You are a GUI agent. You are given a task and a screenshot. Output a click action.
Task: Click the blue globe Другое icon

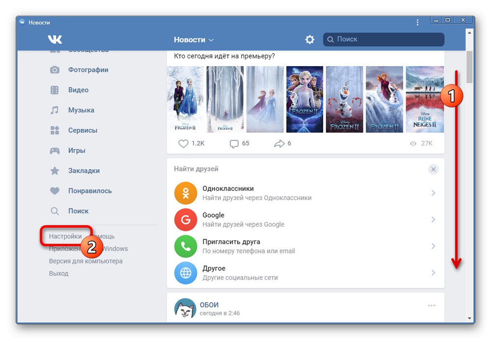tap(186, 273)
